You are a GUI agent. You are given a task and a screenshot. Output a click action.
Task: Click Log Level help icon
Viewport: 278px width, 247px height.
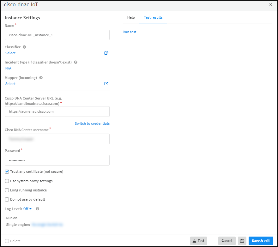pyautogui.click(x=37, y=209)
